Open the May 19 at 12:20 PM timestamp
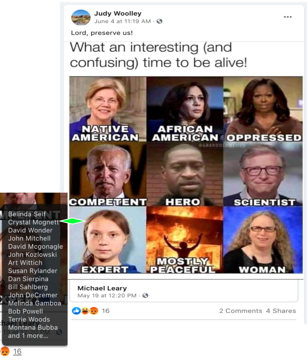 107,295
